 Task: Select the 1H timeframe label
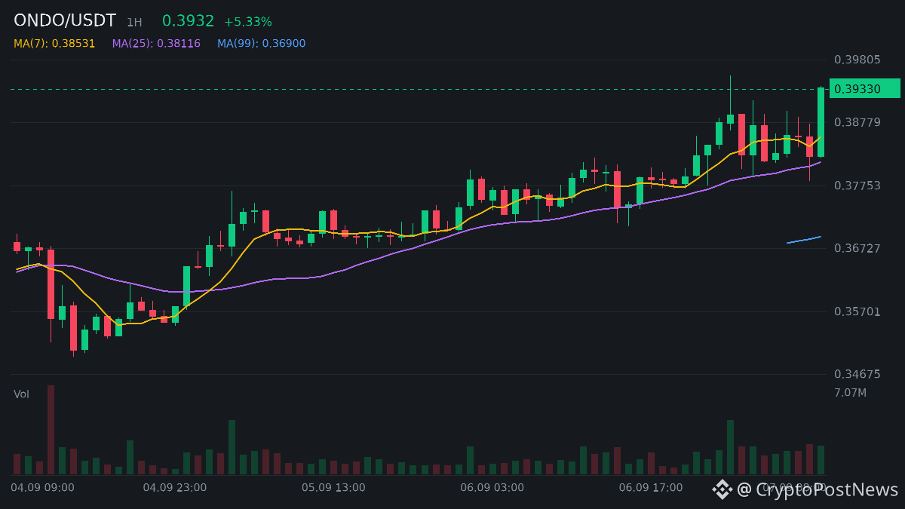pos(134,23)
